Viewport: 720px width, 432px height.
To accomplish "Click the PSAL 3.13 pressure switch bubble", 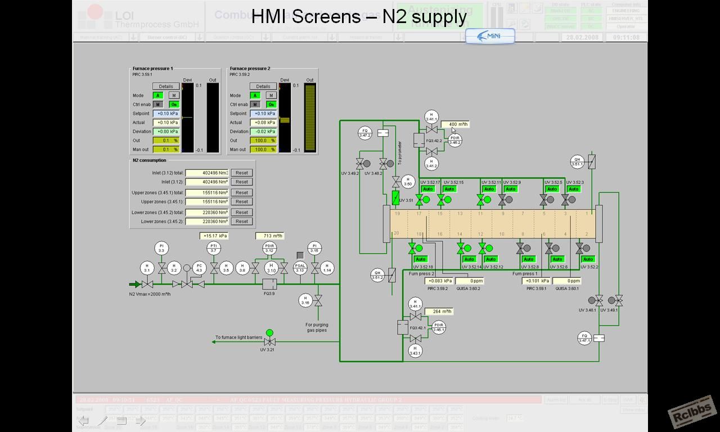I will (x=300, y=268).
